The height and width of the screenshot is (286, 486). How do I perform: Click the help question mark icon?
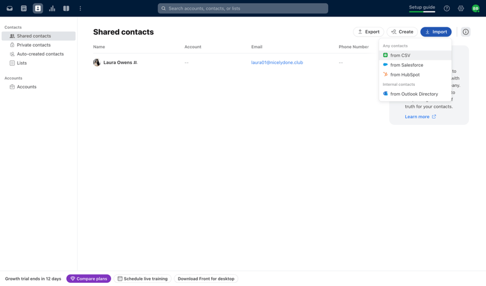pyautogui.click(x=447, y=9)
